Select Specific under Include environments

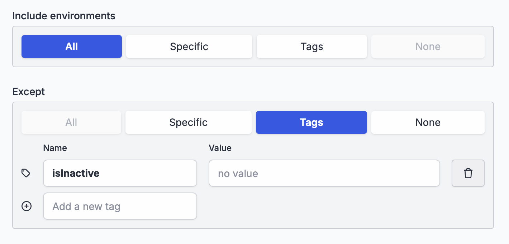click(x=189, y=47)
